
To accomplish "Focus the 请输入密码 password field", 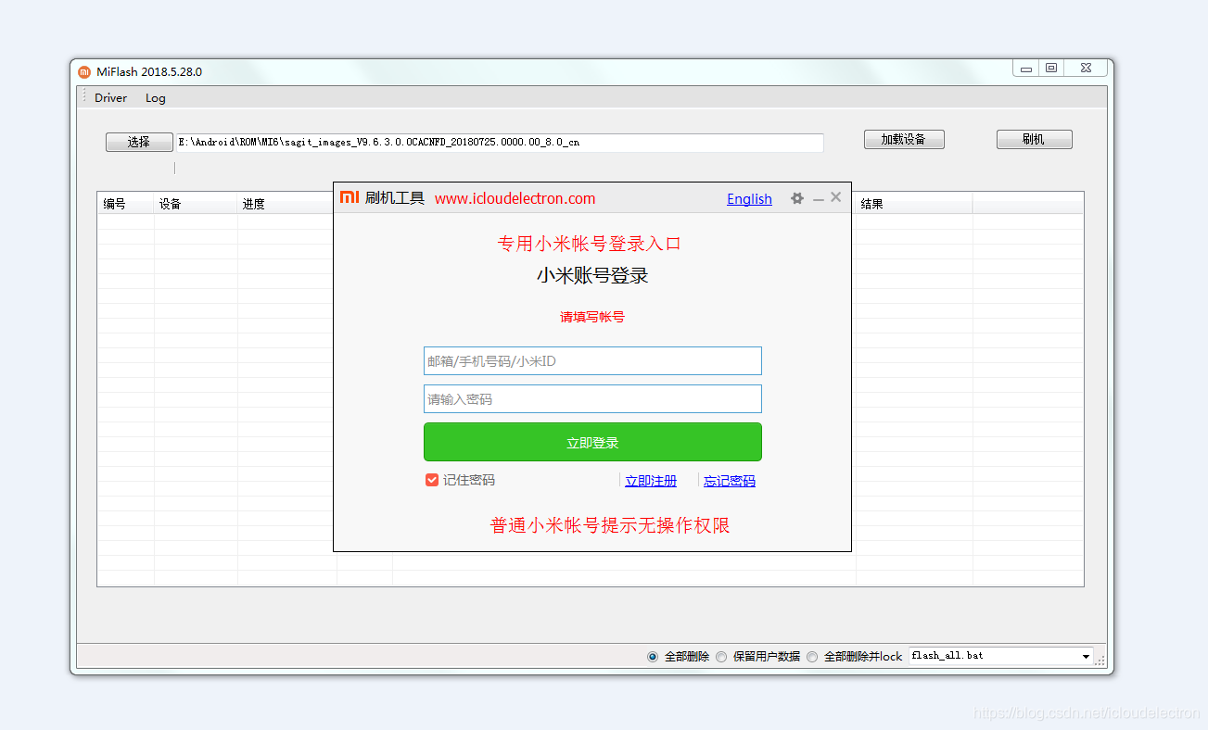I will 592,399.
